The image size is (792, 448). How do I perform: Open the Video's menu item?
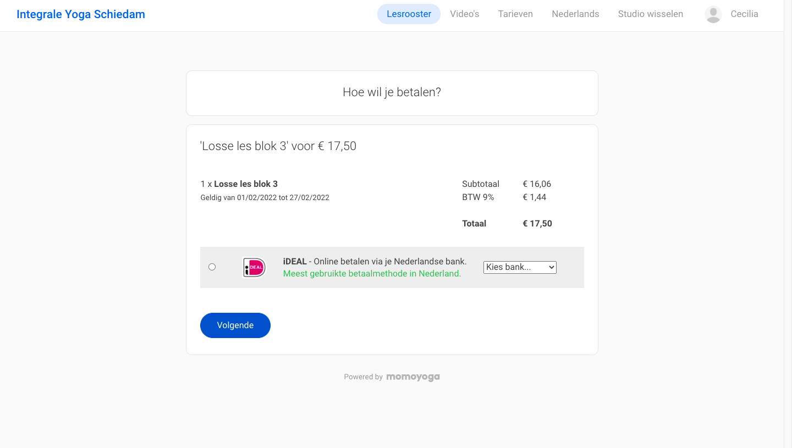click(465, 14)
